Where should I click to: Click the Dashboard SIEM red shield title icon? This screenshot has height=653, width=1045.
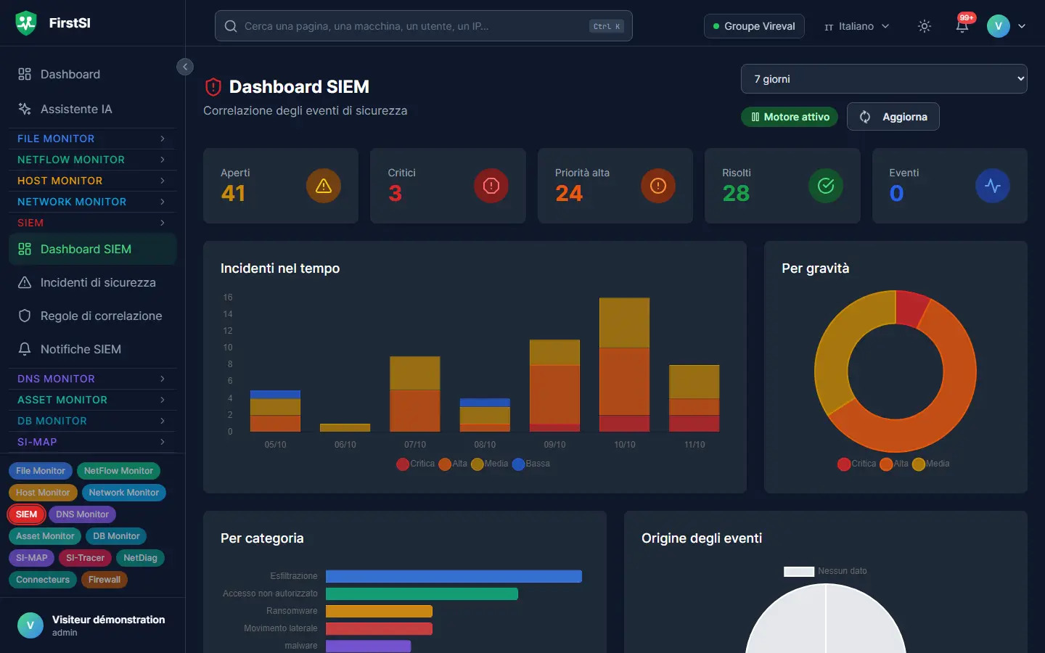(x=213, y=87)
